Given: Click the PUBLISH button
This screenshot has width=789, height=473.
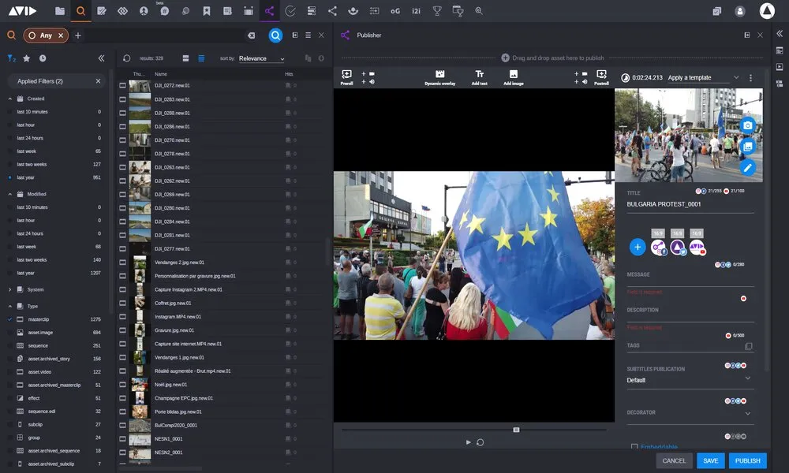Looking at the screenshot, I should (x=747, y=460).
